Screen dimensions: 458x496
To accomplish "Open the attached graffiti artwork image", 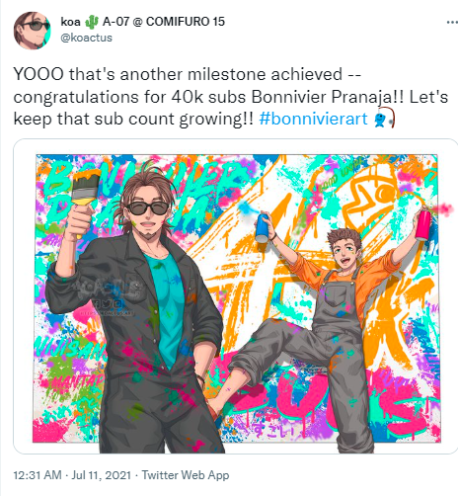I will coord(236,298).
